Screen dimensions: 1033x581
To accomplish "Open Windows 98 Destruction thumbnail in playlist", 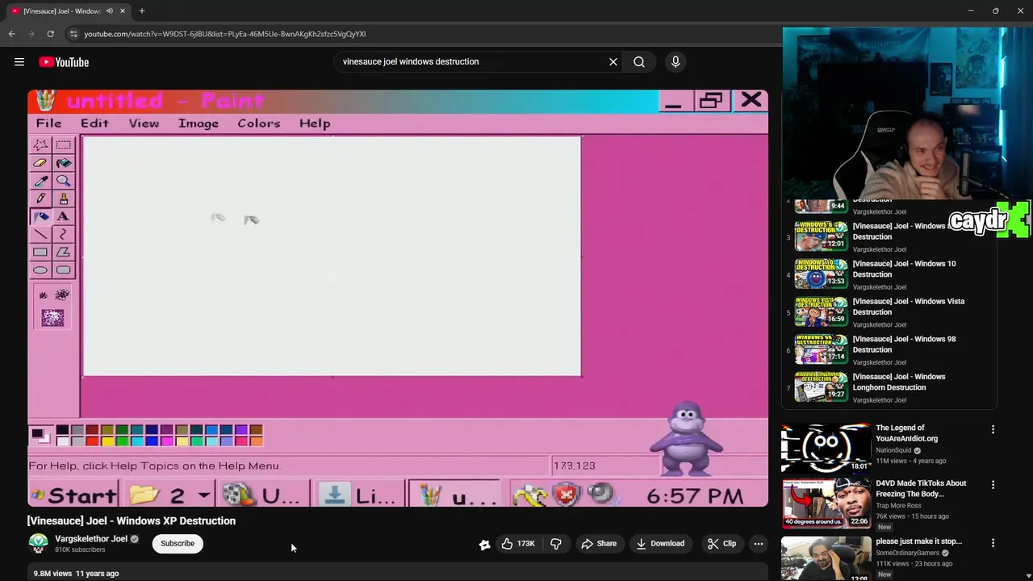I will (x=821, y=349).
